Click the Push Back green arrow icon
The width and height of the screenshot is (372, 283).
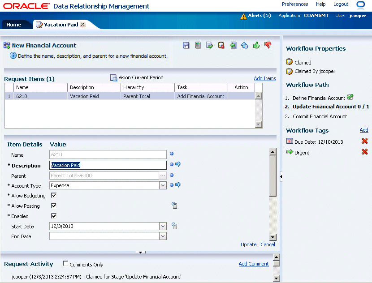[x=233, y=45]
